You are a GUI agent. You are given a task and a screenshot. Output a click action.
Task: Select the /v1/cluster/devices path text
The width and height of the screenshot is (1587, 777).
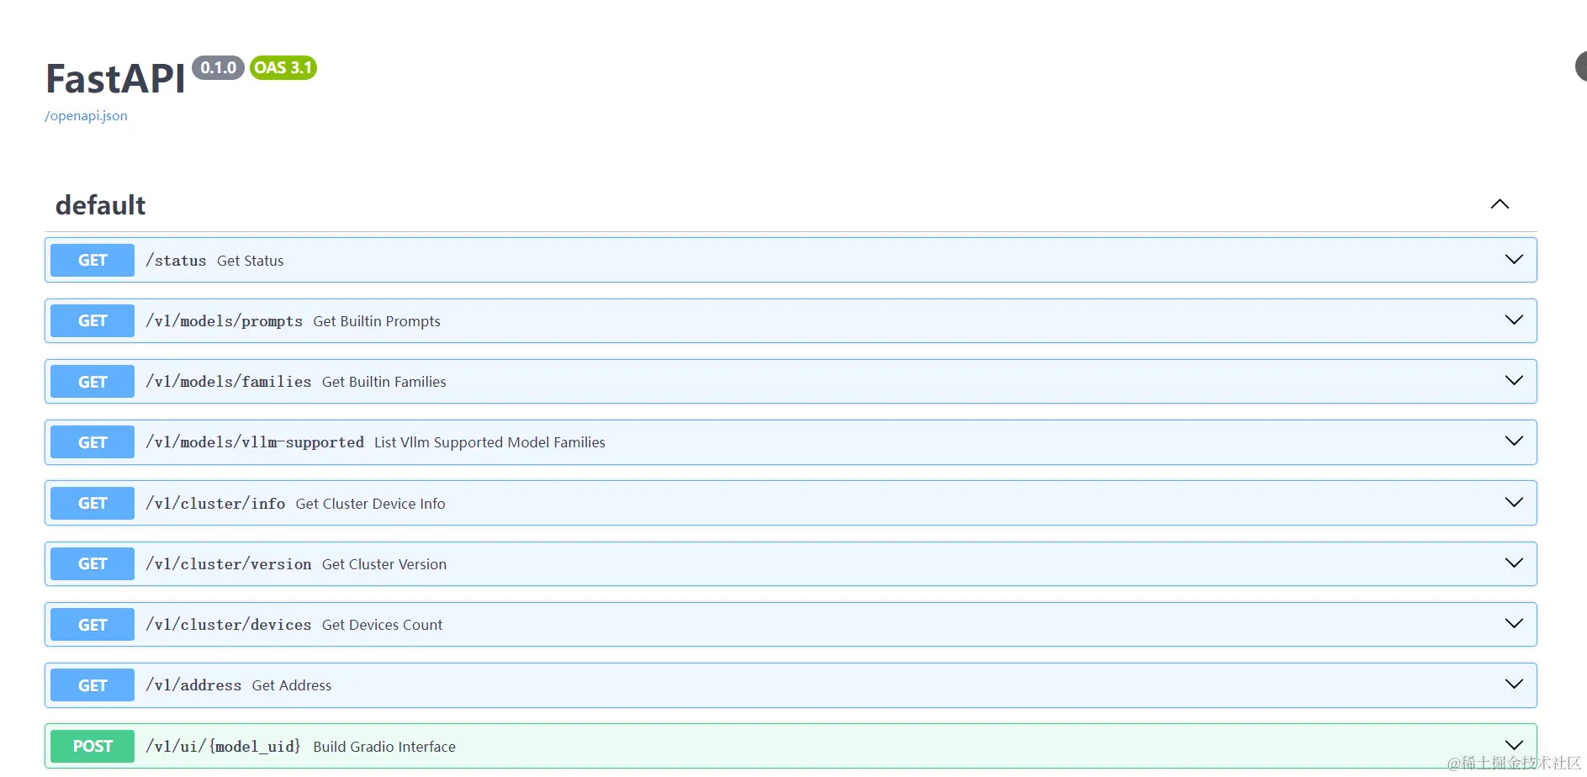pyautogui.click(x=228, y=625)
